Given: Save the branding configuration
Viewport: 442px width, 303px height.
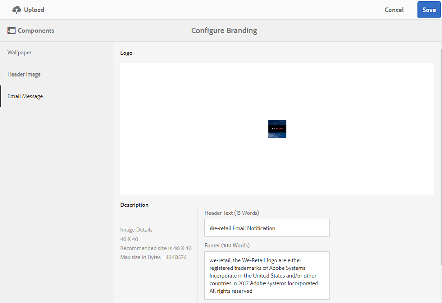Looking at the screenshot, I should click(x=429, y=10).
